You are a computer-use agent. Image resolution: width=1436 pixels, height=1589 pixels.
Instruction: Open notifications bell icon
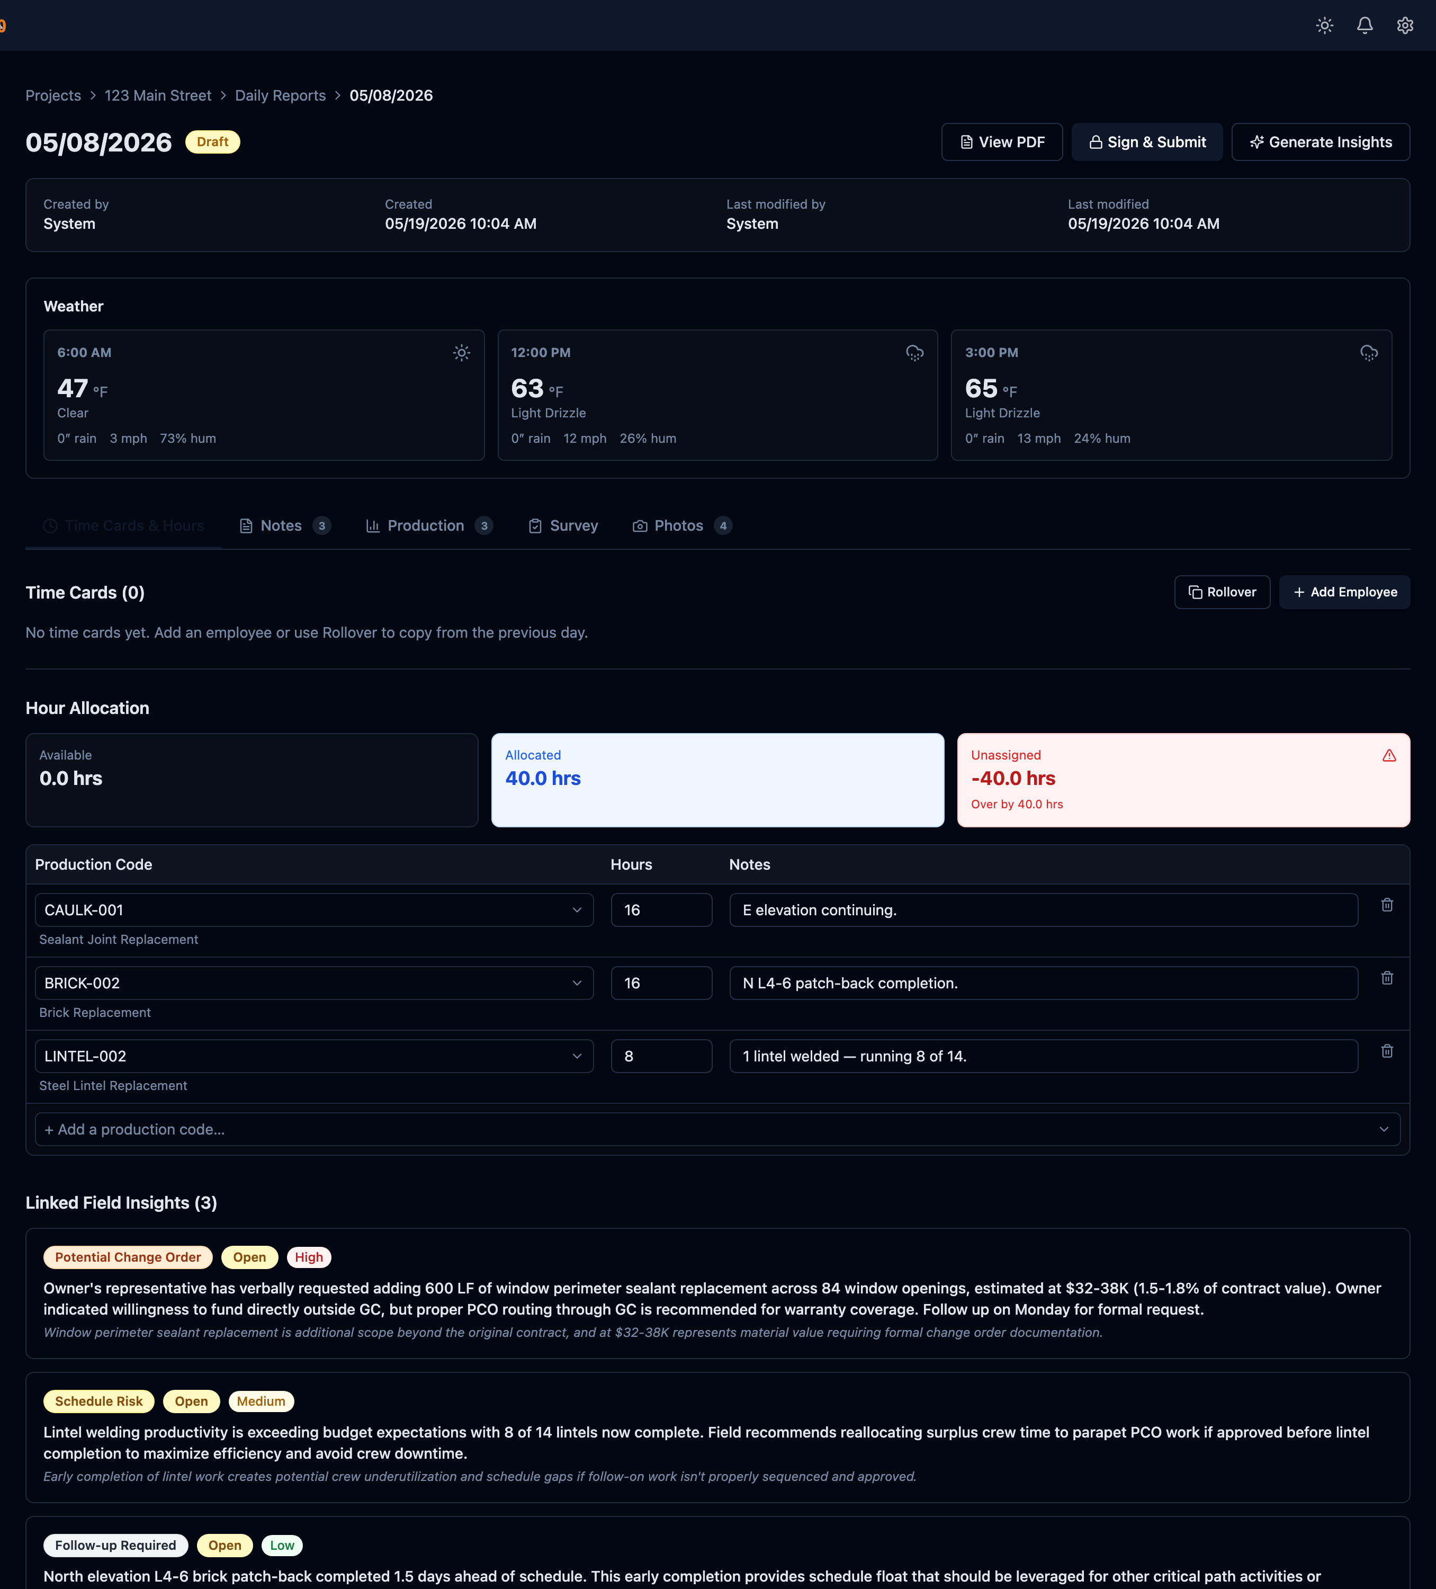[1365, 25]
